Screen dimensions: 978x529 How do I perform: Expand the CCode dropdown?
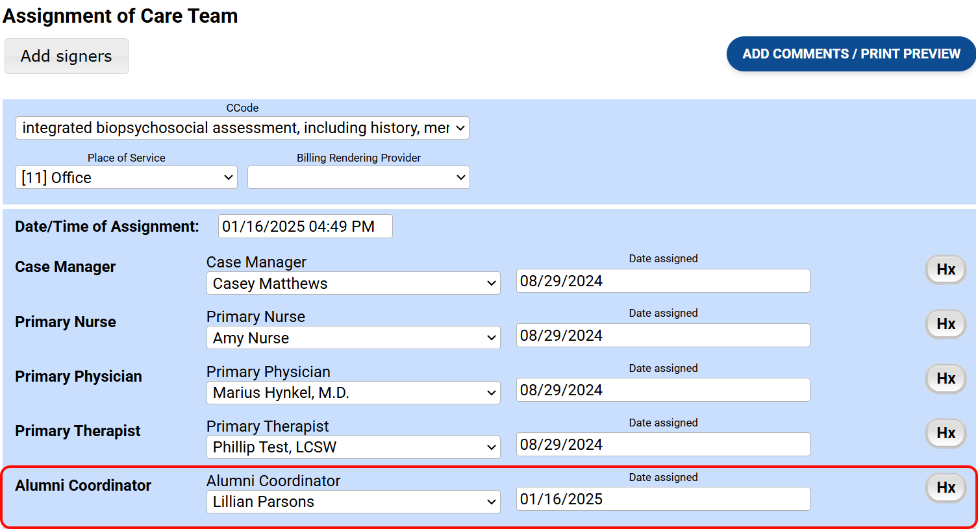coord(242,128)
